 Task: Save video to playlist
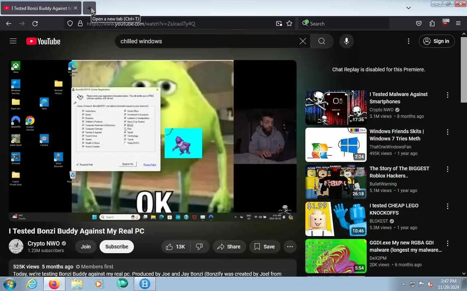pyautogui.click(x=265, y=247)
